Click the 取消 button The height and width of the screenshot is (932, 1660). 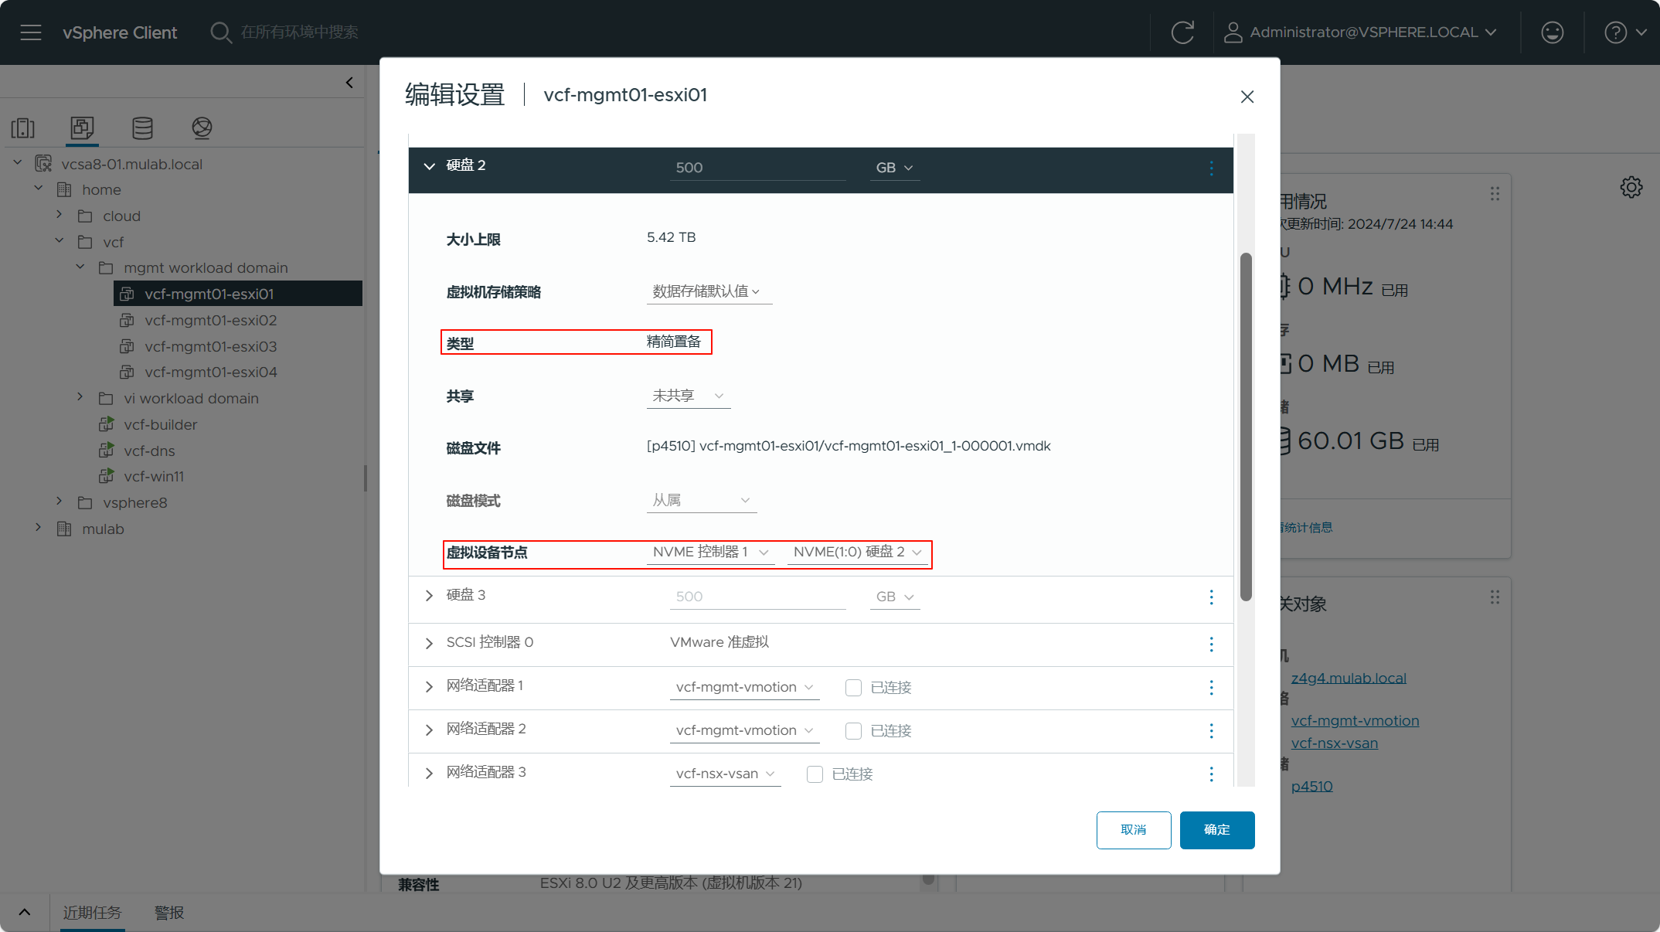(1133, 830)
